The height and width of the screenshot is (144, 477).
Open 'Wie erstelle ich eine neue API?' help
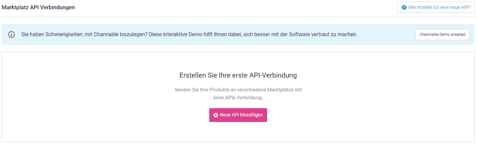[436, 7]
